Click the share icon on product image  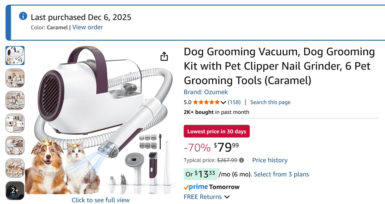[164, 56]
